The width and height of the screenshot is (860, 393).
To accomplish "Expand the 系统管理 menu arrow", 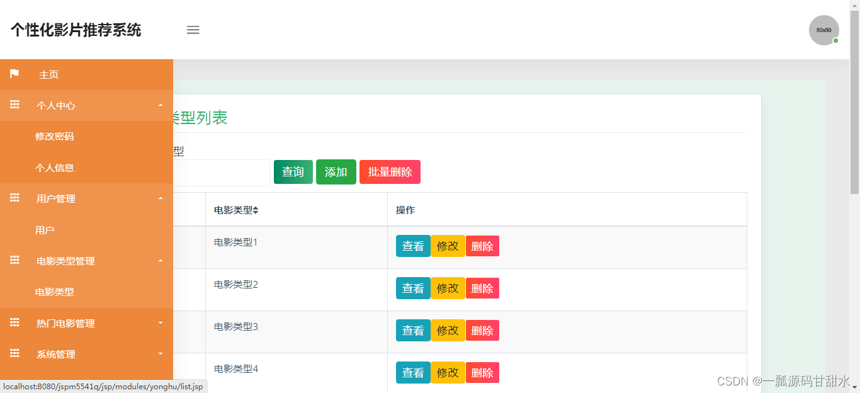I will tap(161, 354).
